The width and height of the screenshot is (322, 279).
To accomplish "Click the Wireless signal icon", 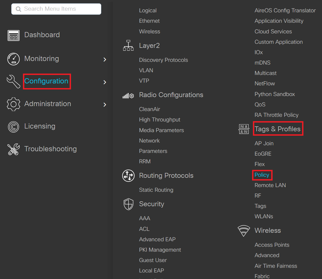I will click(244, 231).
